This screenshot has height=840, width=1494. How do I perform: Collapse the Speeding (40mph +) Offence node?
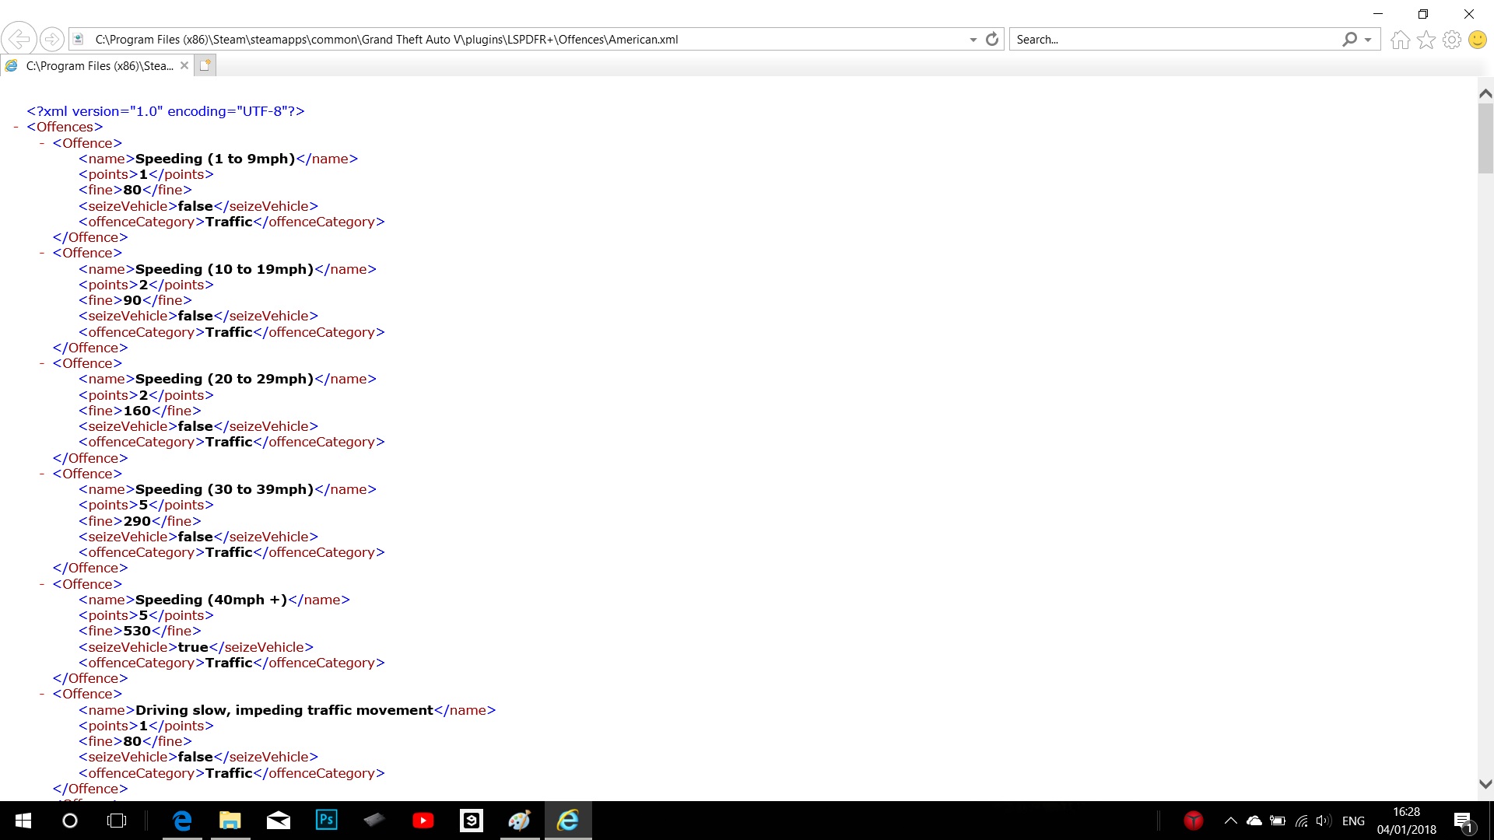pyautogui.click(x=41, y=584)
